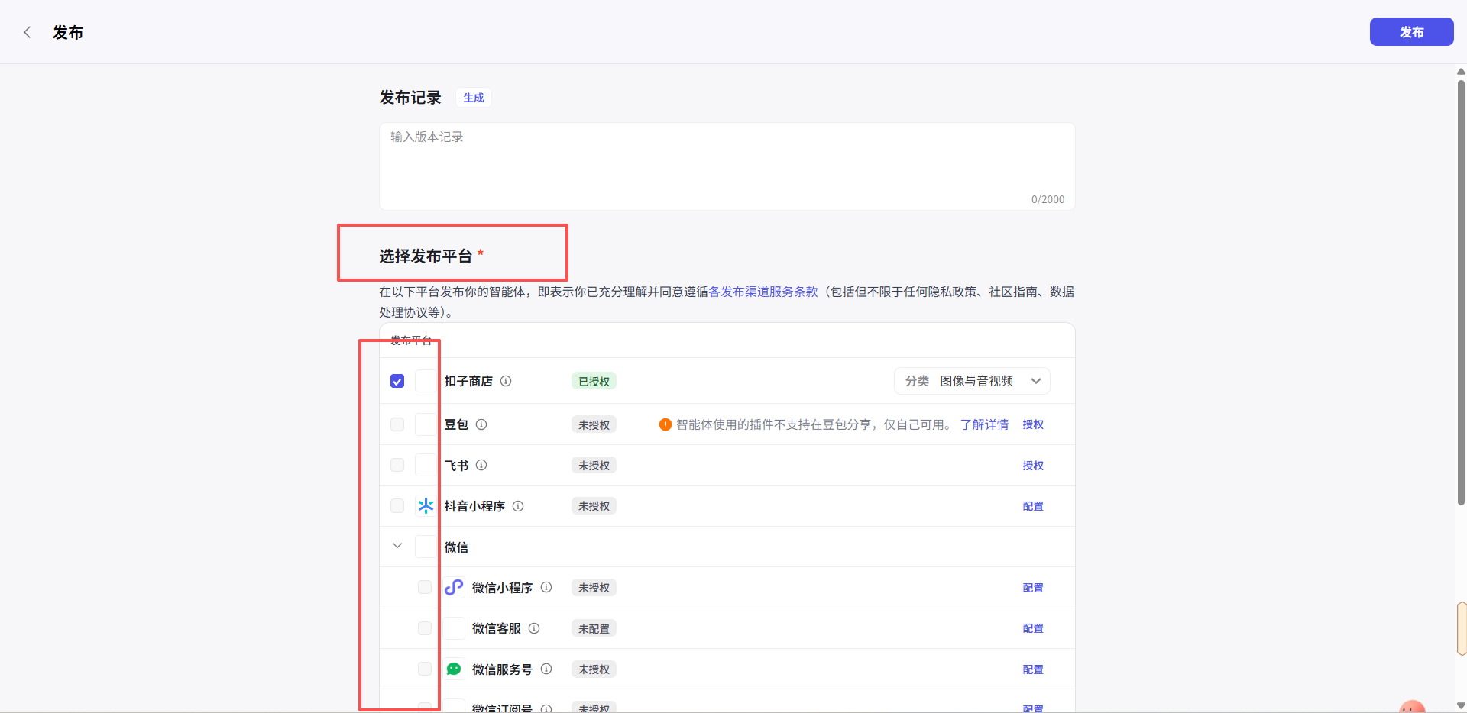1467x713 pixels.
Task: Click 授权 in the 豆包 row
Action: (x=1033, y=424)
